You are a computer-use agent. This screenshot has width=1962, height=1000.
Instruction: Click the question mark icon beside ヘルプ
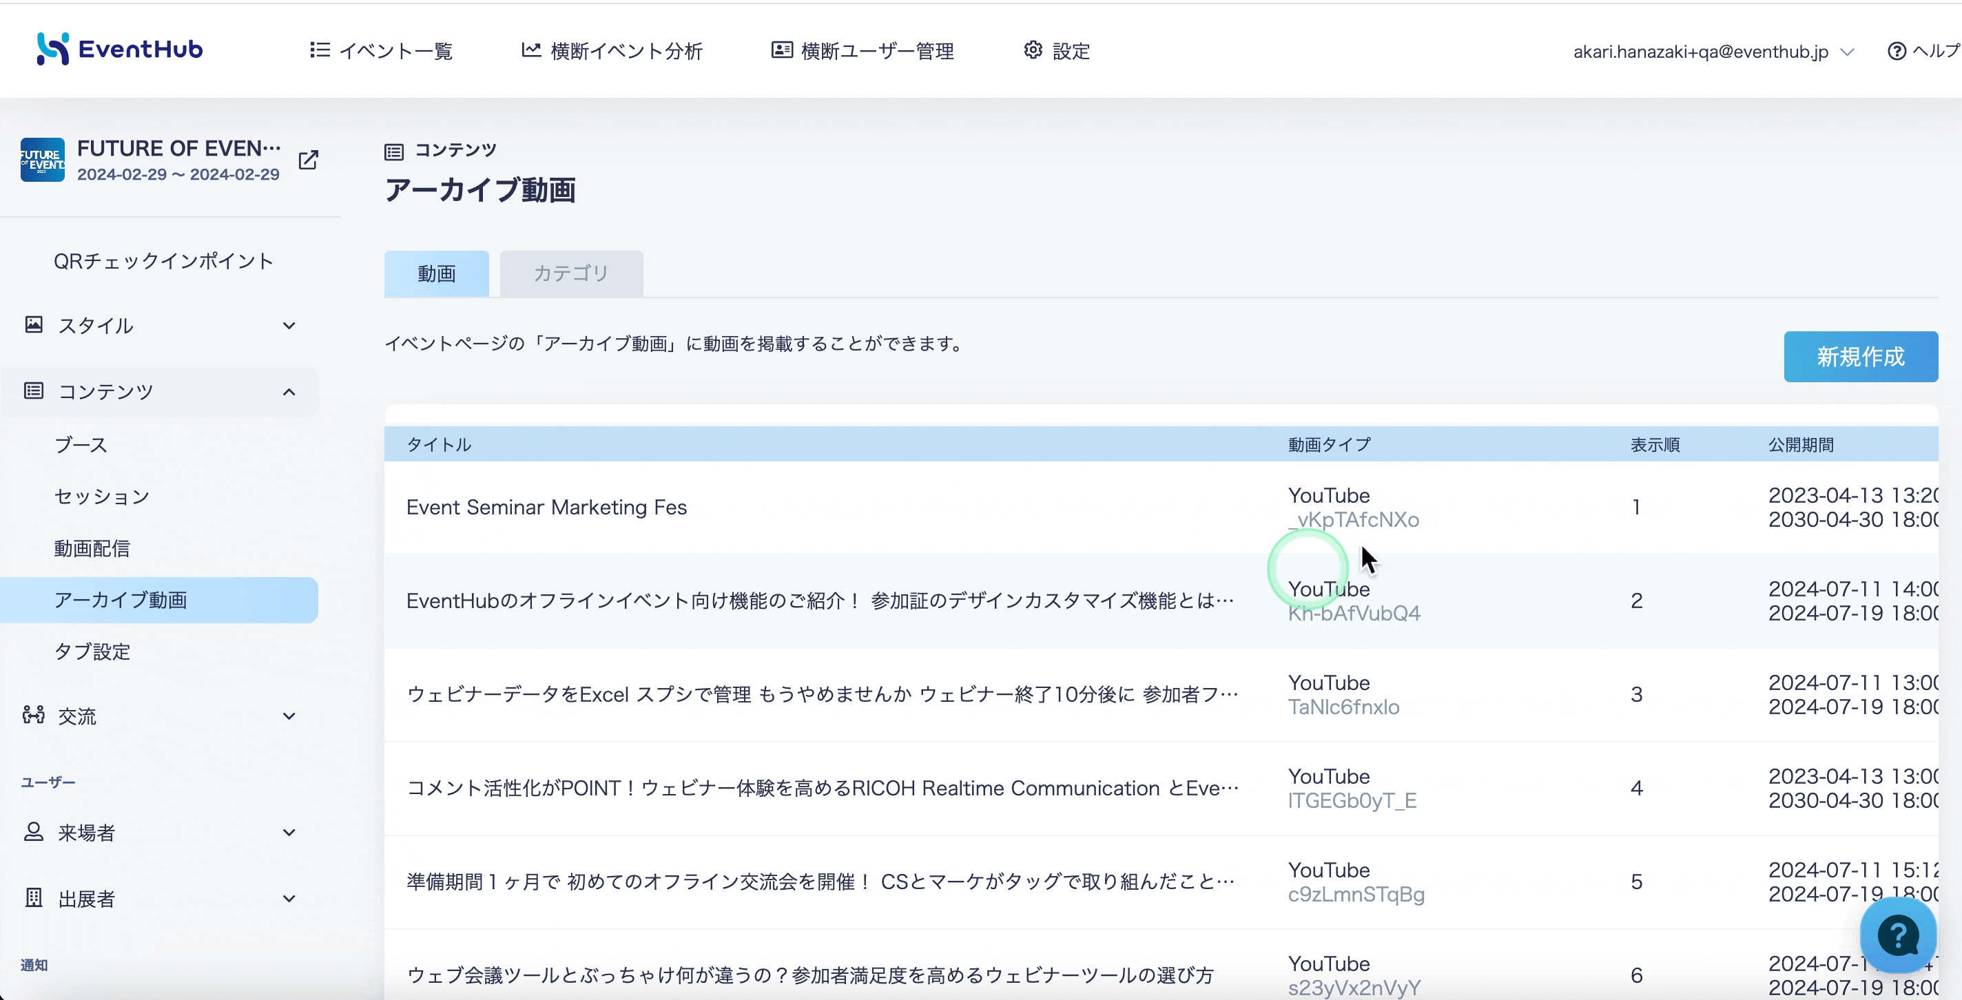pos(1897,51)
